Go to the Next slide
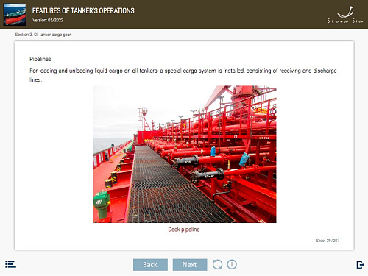Screen dimensions: 368x276 point(190,265)
